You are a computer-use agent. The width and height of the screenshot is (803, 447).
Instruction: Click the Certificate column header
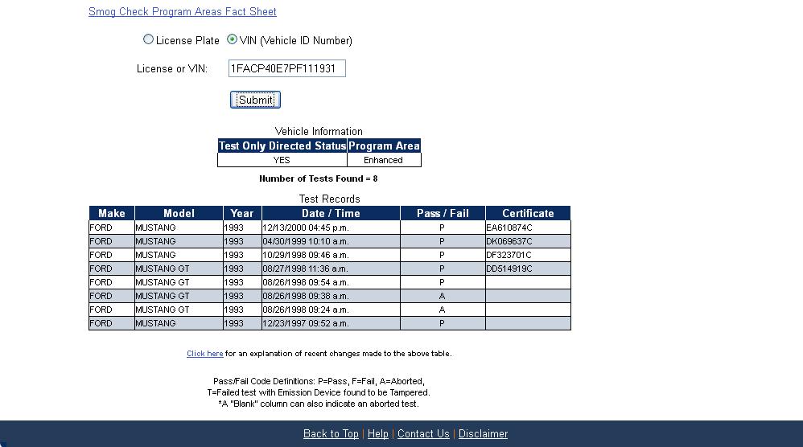(x=528, y=213)
